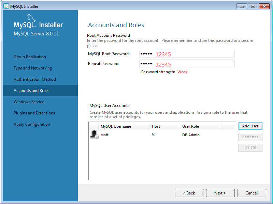Focus the Repeat Password field
This screenshot has height=204, width=273.
187,64
